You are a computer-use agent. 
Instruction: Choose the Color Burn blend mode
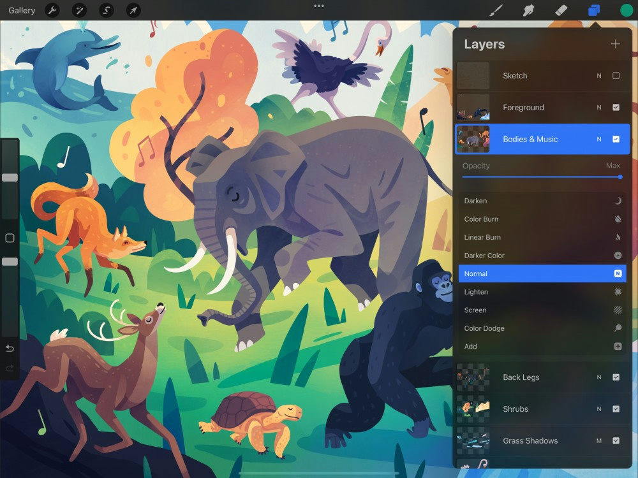tap(542, 219)
